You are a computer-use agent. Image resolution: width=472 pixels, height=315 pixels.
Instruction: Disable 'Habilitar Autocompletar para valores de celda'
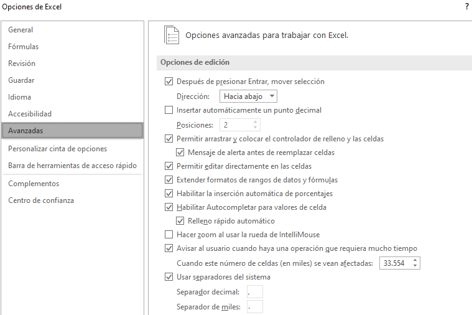point(169,207)
